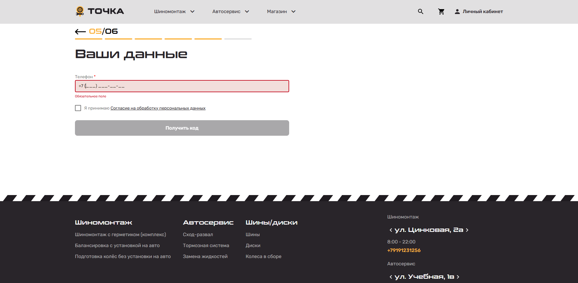This screenshot has width=578, height=283.
Task: Open Сход-развал footer link
Action: point(198,235)
